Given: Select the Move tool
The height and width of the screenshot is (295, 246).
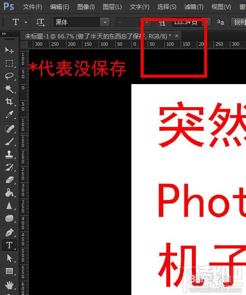Looking at the screenshot, I should tap(9, 50).
